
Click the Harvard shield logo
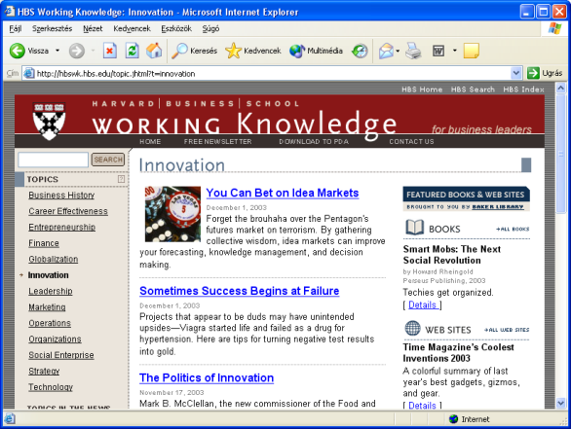(x=49, y=121)
